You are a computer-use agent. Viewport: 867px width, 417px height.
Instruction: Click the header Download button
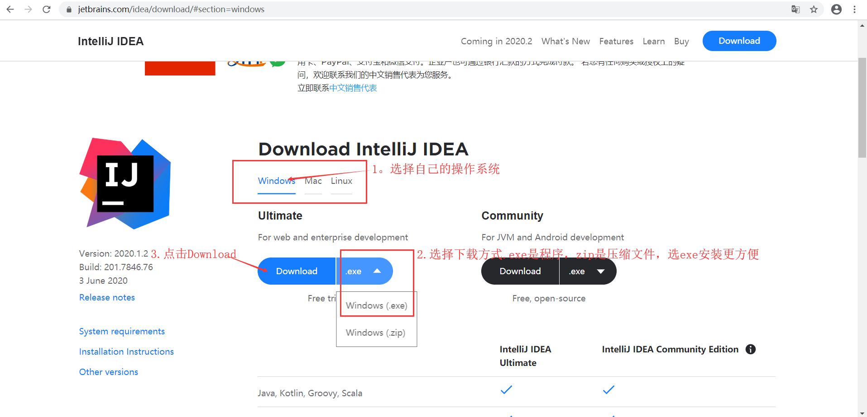pyautogui.click(x=739, y=41)
